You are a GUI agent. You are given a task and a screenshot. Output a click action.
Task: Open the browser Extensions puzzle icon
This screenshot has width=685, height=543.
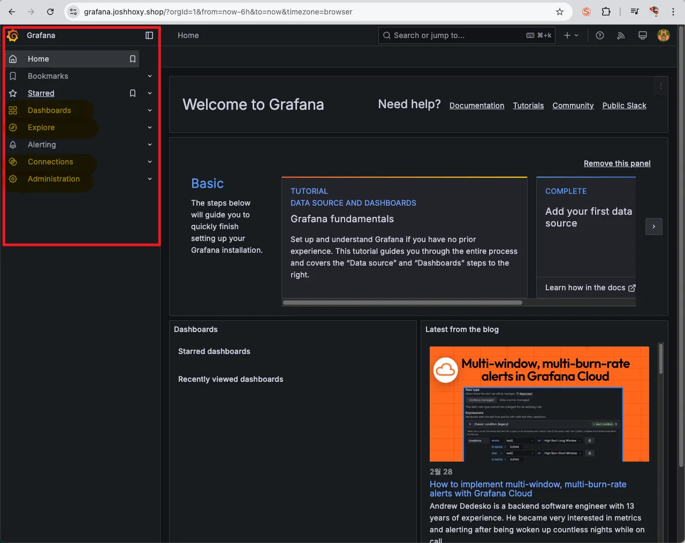(x=606, y=12)
